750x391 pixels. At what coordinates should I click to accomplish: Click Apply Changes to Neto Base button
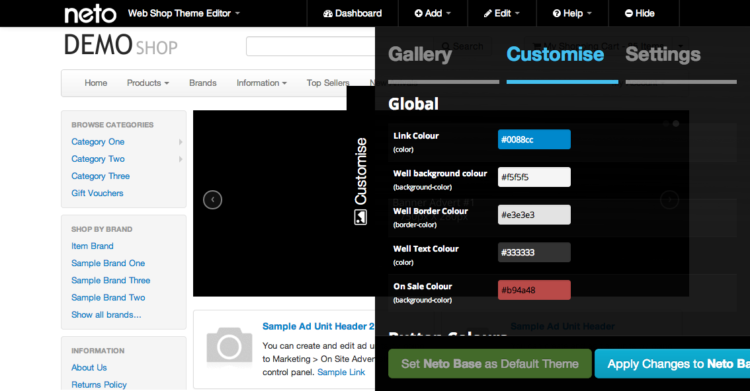pyautogui.click(x=672, y=364)
